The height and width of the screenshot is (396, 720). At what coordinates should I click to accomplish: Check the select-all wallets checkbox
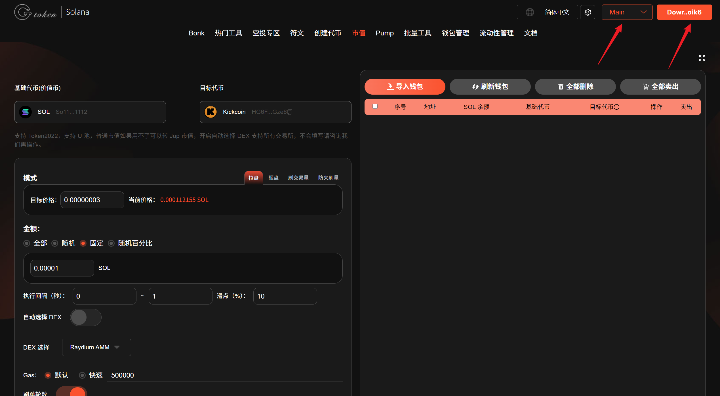[x=375, y=106]
